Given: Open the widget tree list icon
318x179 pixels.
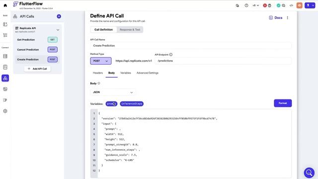Looking at the screenshot, I should (5, 35).
